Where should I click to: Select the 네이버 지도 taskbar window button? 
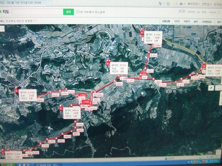click(48, 165)
